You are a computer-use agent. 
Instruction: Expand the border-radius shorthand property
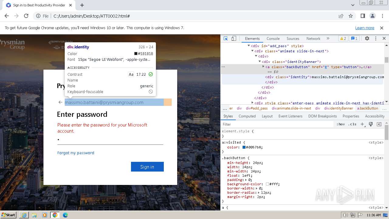click(259, 193)
